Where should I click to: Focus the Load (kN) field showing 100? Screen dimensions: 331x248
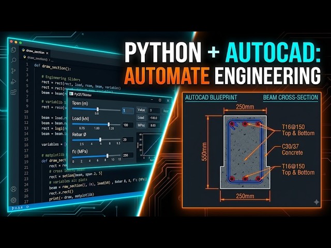(x=128, y=125)
